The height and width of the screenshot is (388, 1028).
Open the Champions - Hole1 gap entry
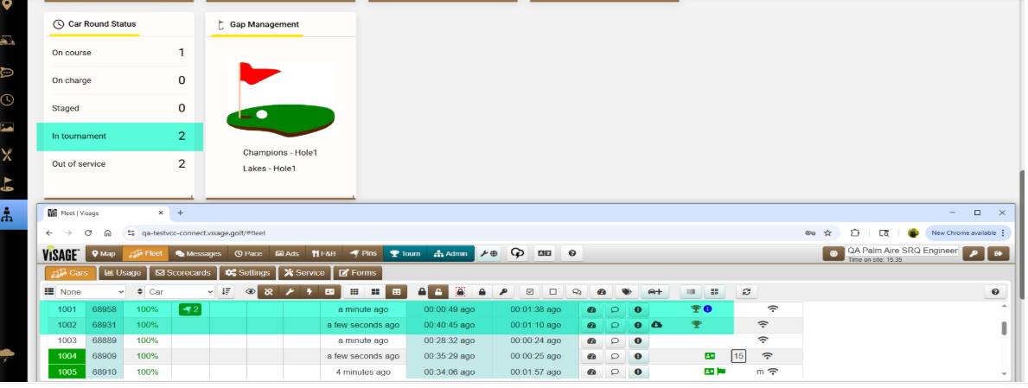(280, 153)
